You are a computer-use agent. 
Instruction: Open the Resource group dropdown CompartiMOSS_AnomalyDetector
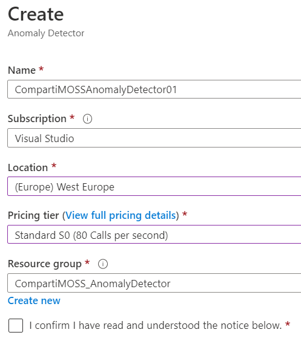154,283
